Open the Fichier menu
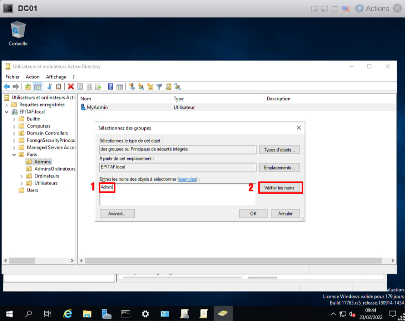Screen dimensions: 405x321 click(x=12, y=77)
